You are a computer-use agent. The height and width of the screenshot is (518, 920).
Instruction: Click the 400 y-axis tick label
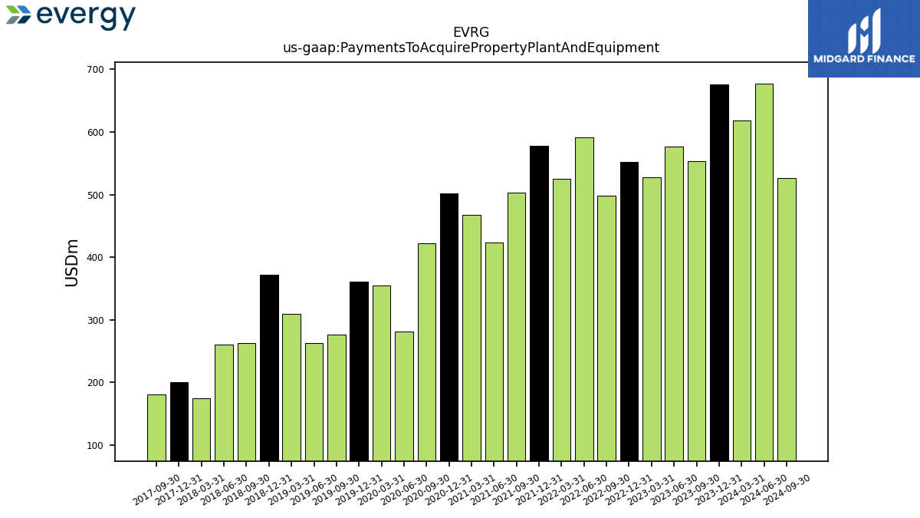tap(97, 257)
